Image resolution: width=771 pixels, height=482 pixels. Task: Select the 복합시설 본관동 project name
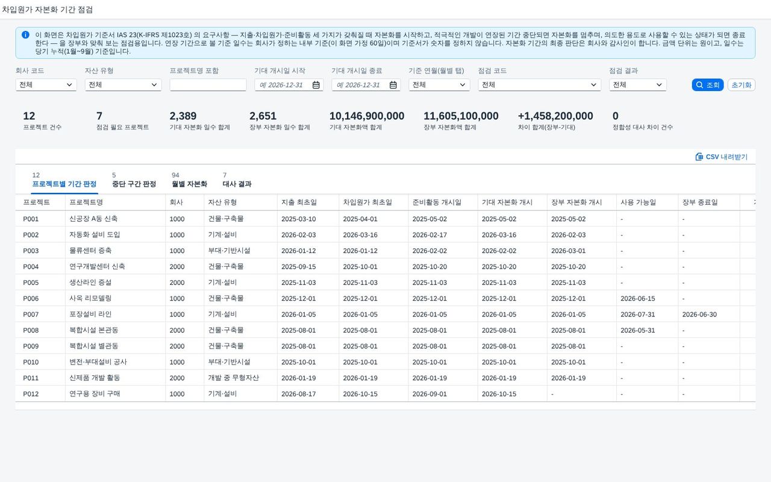click(x=94, y=330)
